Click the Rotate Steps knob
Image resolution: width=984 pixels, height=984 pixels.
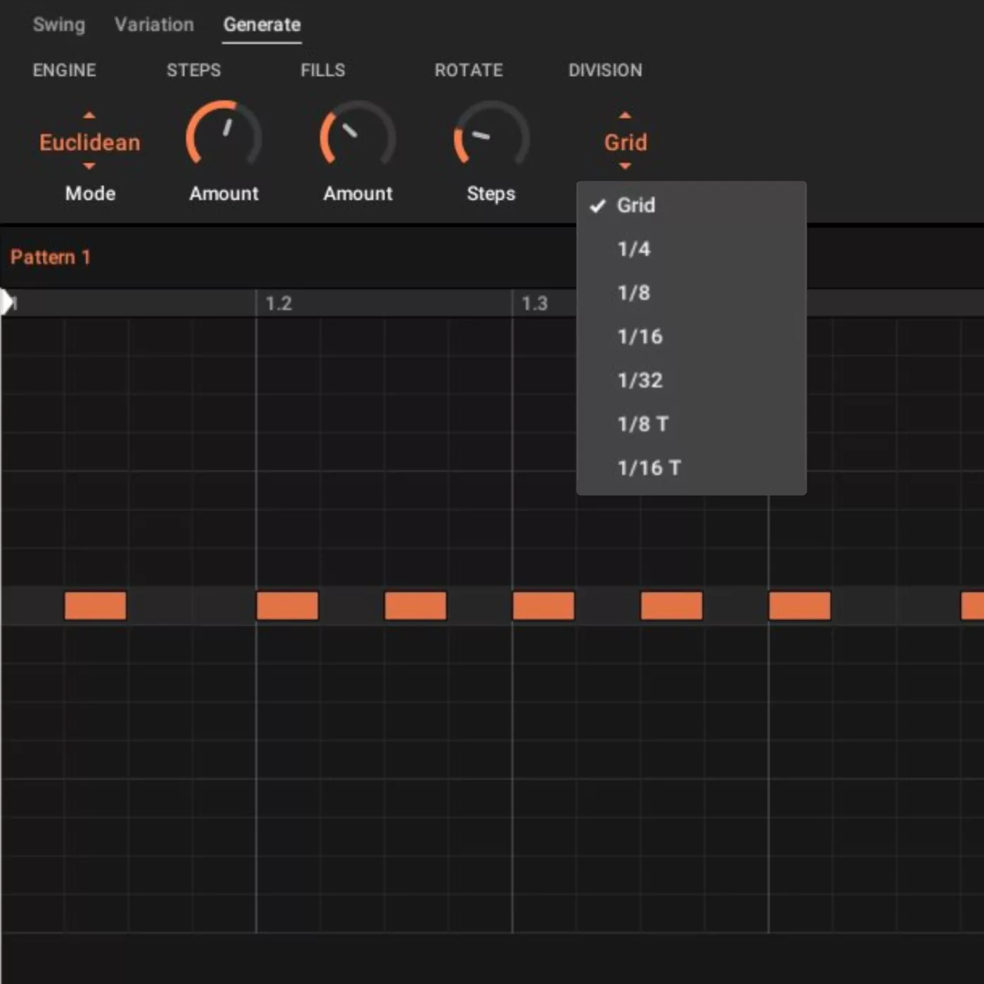491,135
